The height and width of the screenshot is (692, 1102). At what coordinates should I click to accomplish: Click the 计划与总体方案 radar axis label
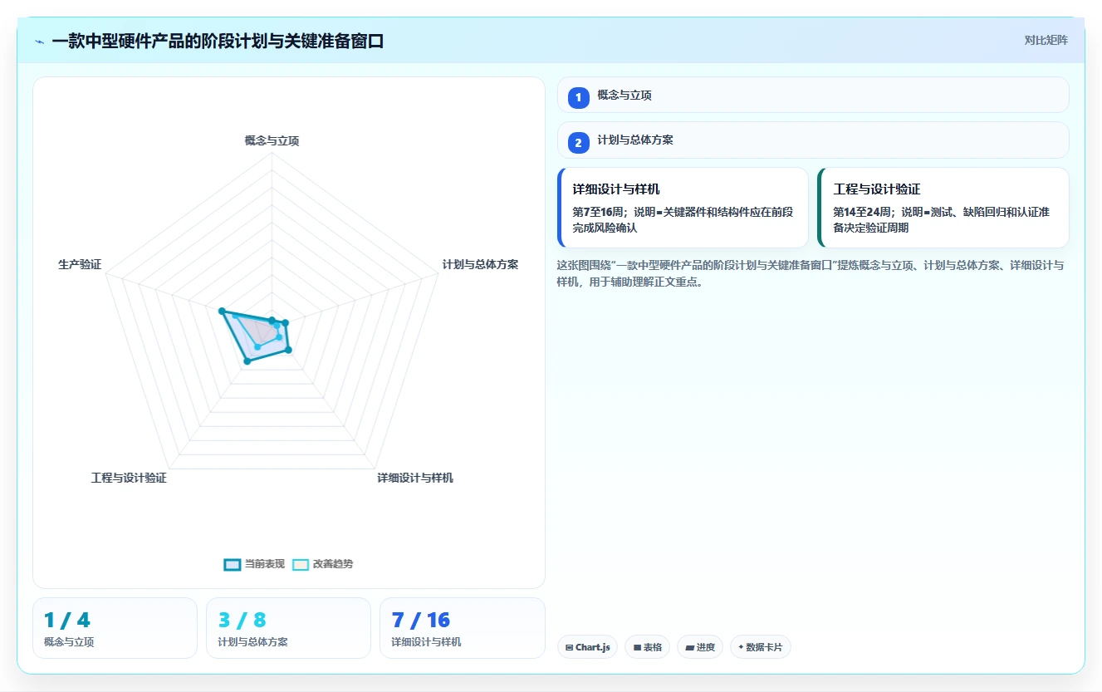[480, 264]
